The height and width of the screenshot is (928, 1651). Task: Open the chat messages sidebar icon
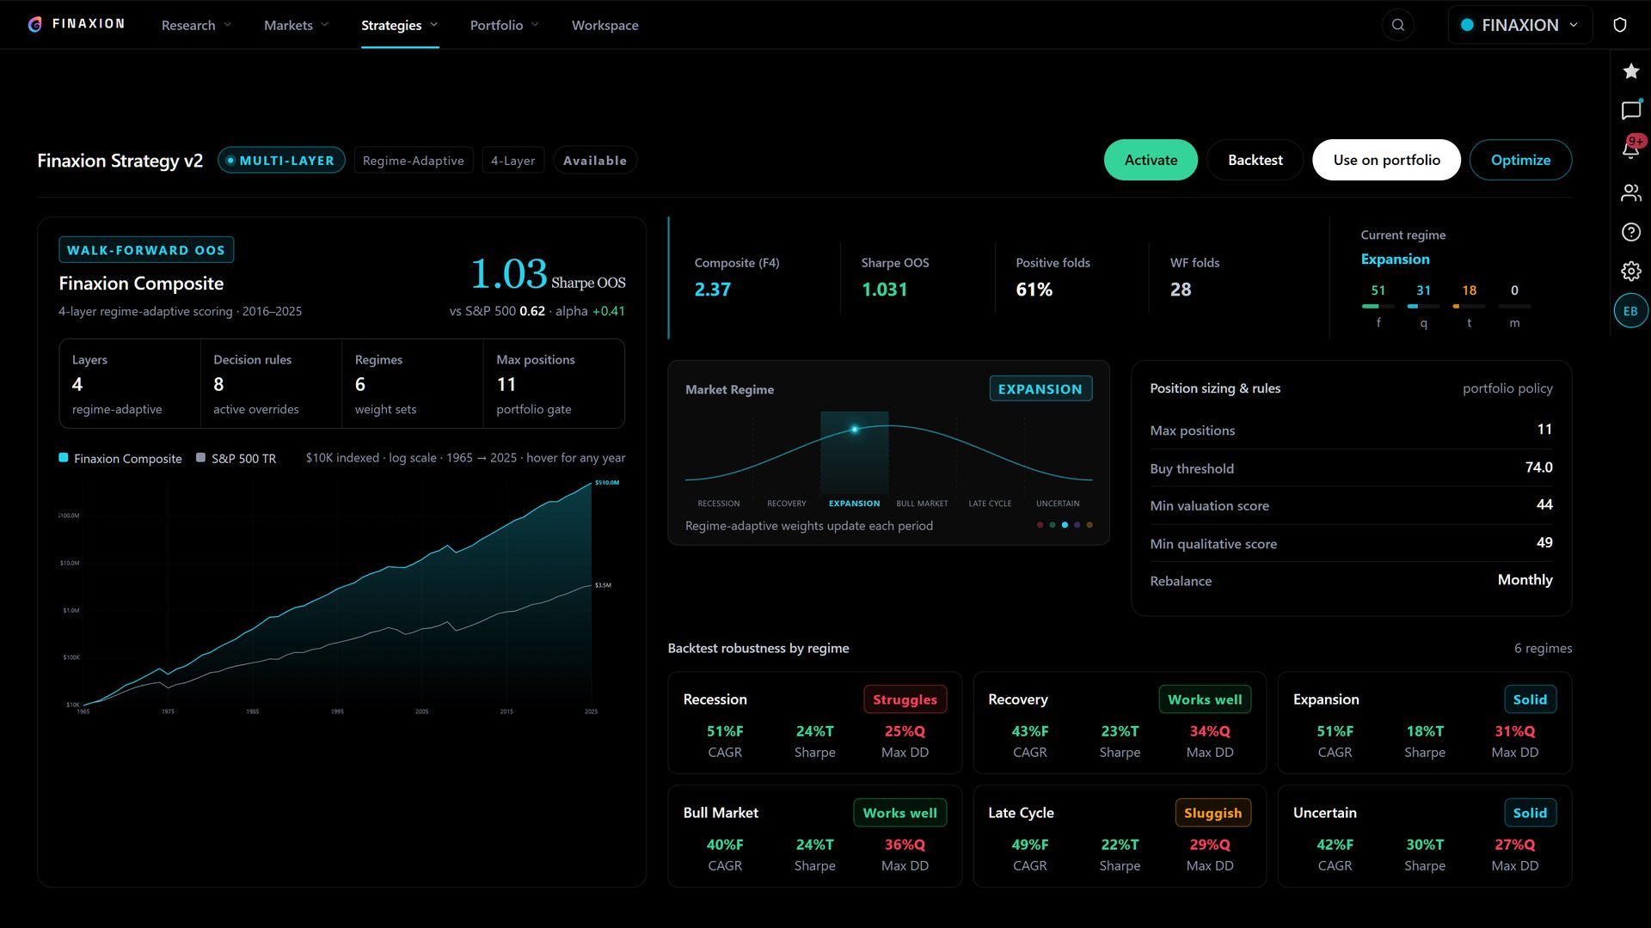pyautogui.click(x=1630, y=110)
